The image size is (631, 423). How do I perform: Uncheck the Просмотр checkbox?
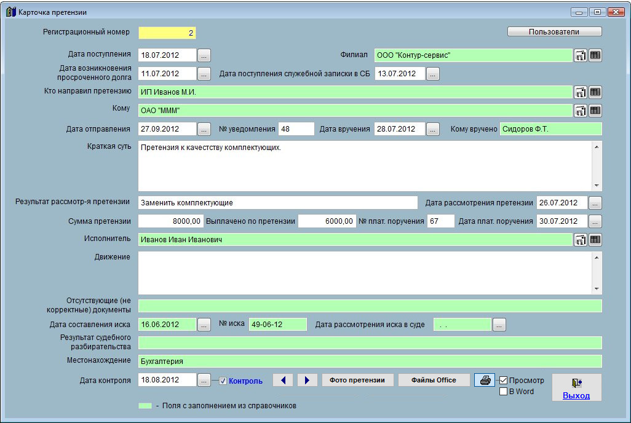click(504, 381)
